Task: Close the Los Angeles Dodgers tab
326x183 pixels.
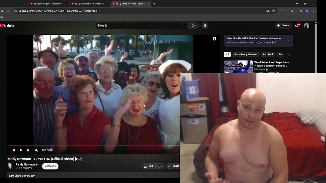Action: [66, 4]
